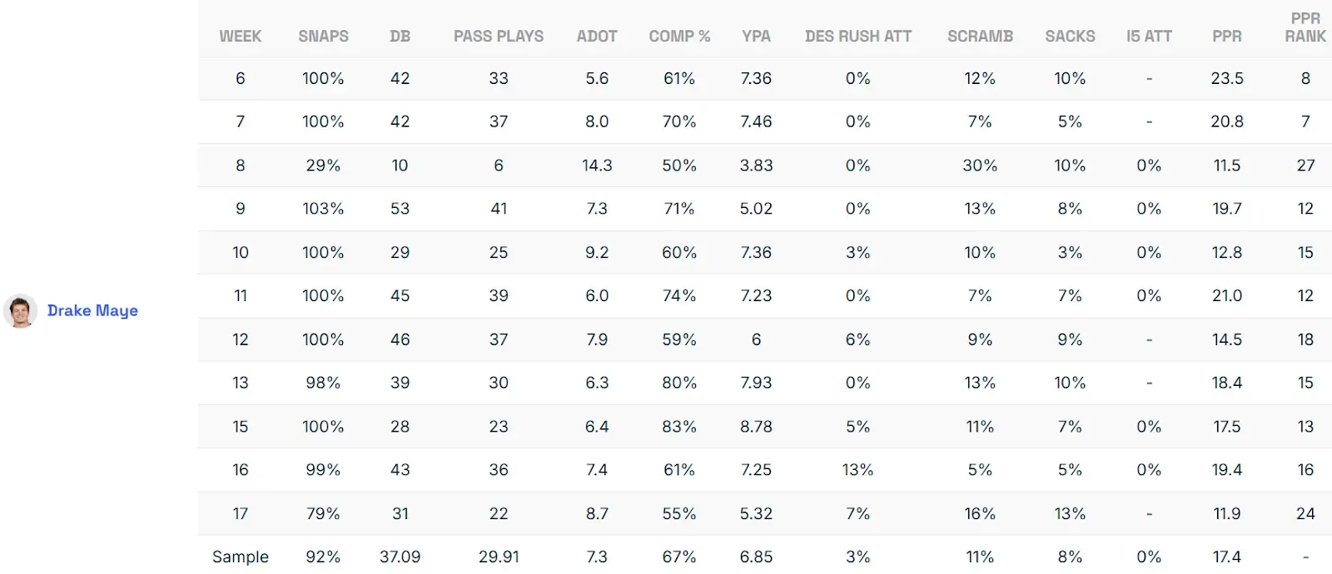Click the PPR RANK column header
Image resolution: width=1332 pixels, height=574 pixels.
(x=1305, y=27)
